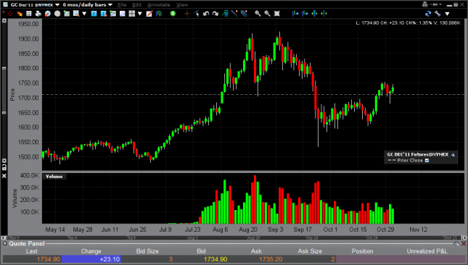Open dropdown arrow beside magnifier chart icon

tap(84, 14)
